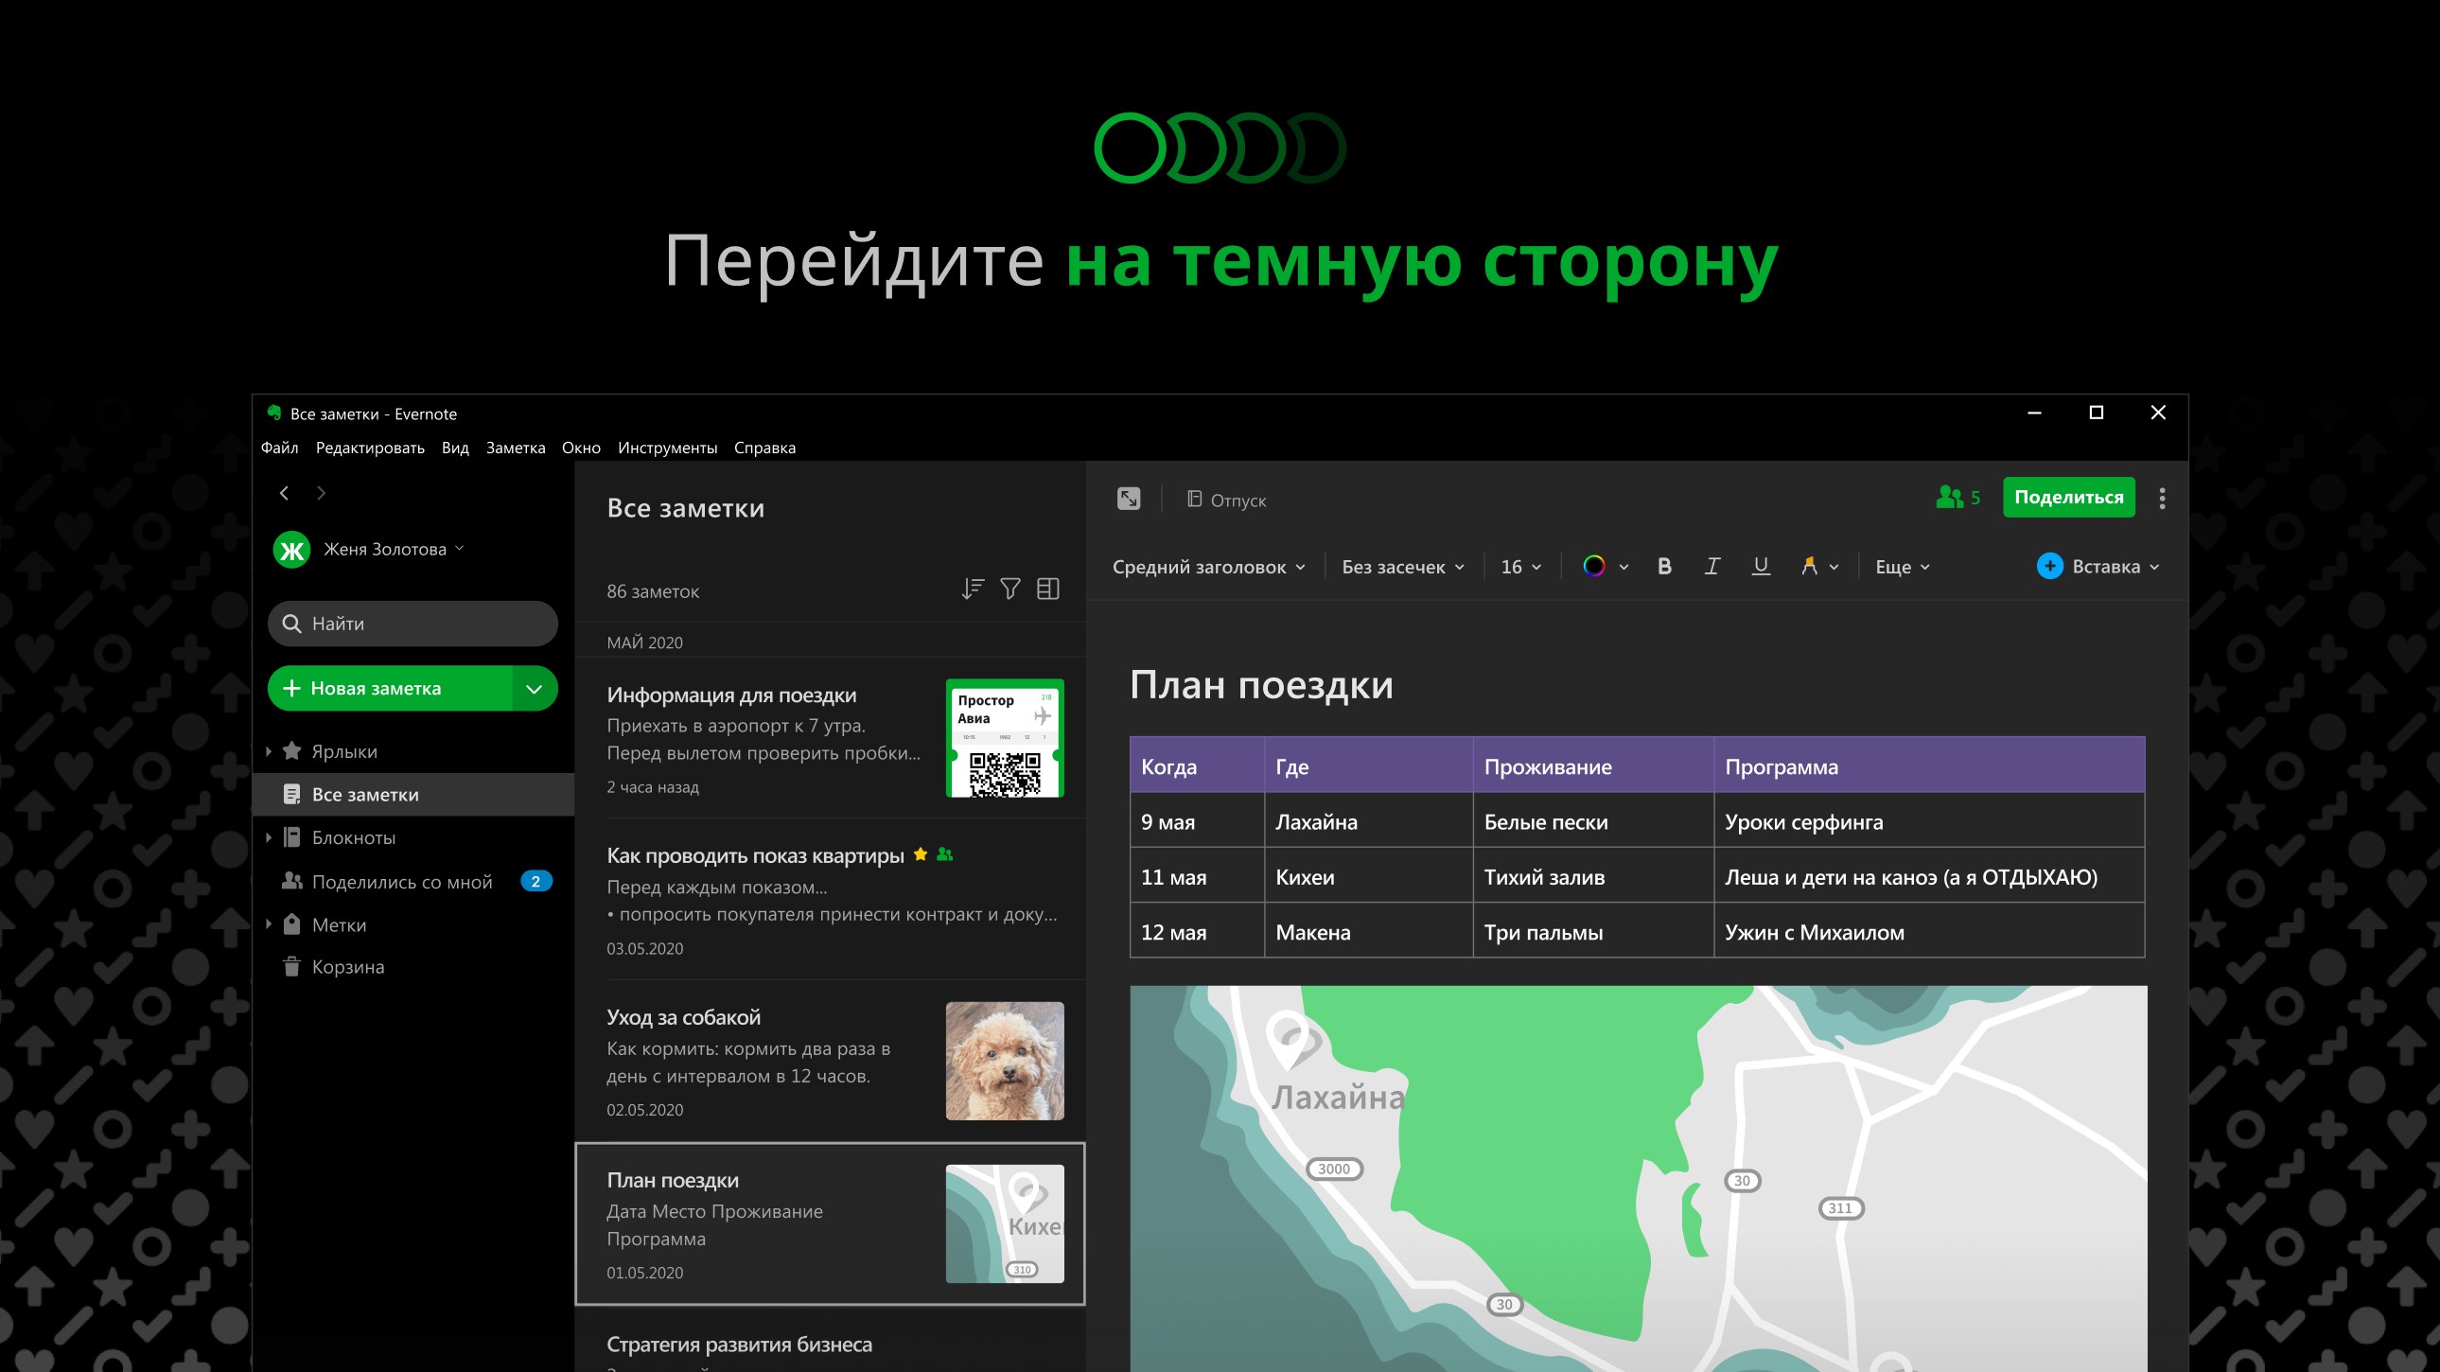Viewport: 2440px width, 1372px height.
Task: Open the new note type dropdown arrow
Action: click(x=535, y=689)
